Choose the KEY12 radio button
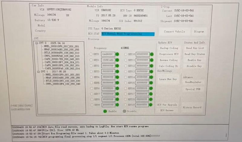The width and height of the screenshot is (242, 142). coord(126,66)
